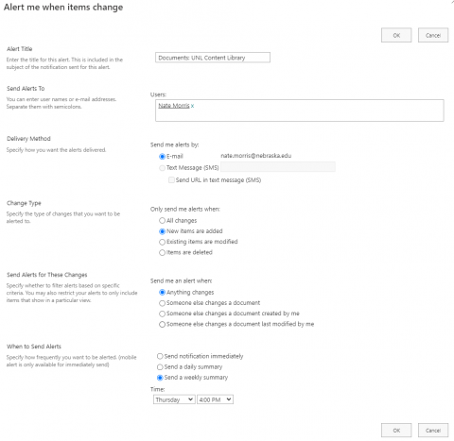
Task: Click the Send Alerts To heading
Action: [x=26, y=89]
